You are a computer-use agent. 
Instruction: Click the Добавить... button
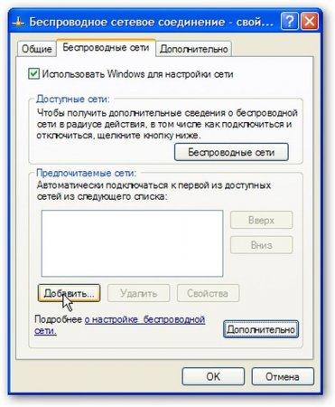coord(69,293)
